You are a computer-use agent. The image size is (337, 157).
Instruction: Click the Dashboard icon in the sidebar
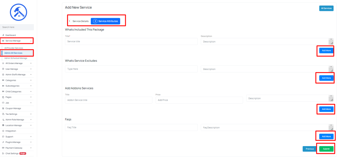[x=3, y=35]
